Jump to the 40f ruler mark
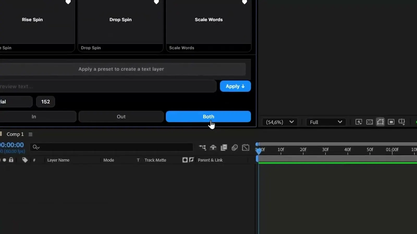Screen dimensions: 417x234 pos(347,149)
